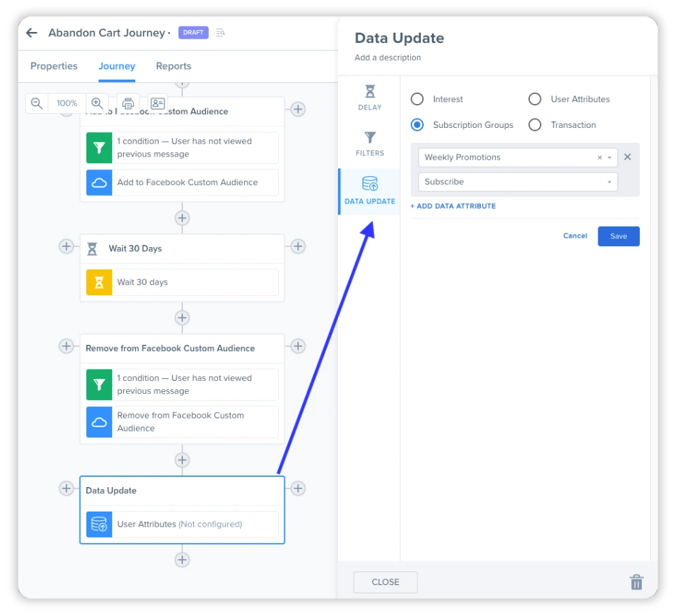Viewport: 676px width, 615px height.
Task: Open the Subscribe action dropdown
Action: tap(518, 182)
